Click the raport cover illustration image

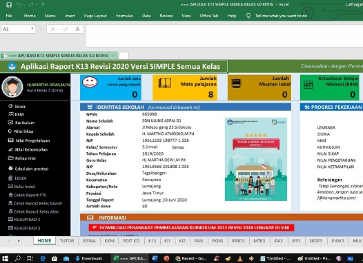pyautogui.click(x=256, y=159)
